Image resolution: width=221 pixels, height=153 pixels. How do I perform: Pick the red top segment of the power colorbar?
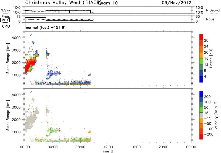pyautogui.click(x=201, y=37)
